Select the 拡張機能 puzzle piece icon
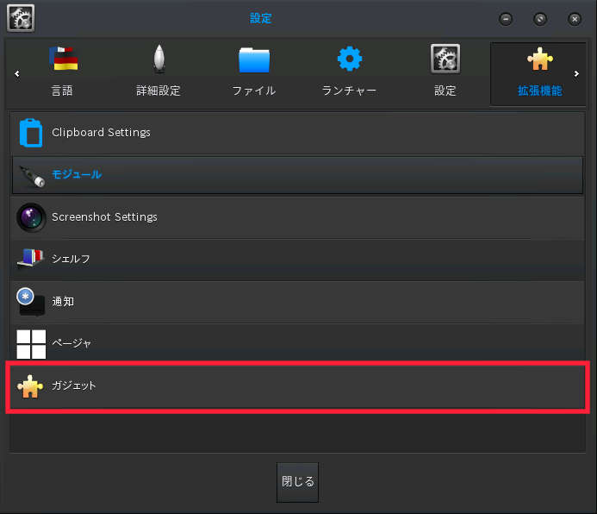Screen dimensions: 597x514 [540, 59]
